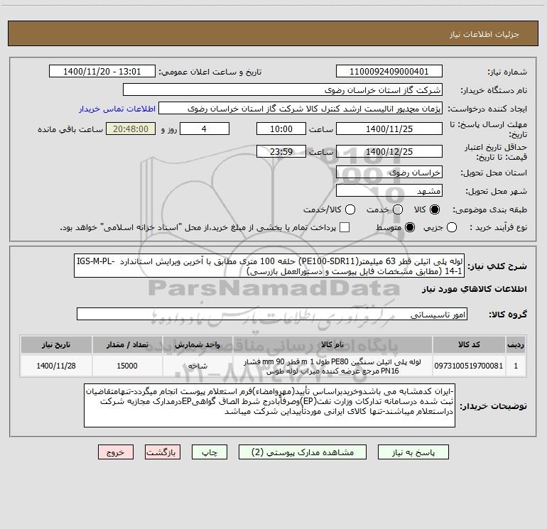Choose the جزیی purchase type radio
Image resolution: width=547 pixels, height=529 pixels.
(452, 227)
